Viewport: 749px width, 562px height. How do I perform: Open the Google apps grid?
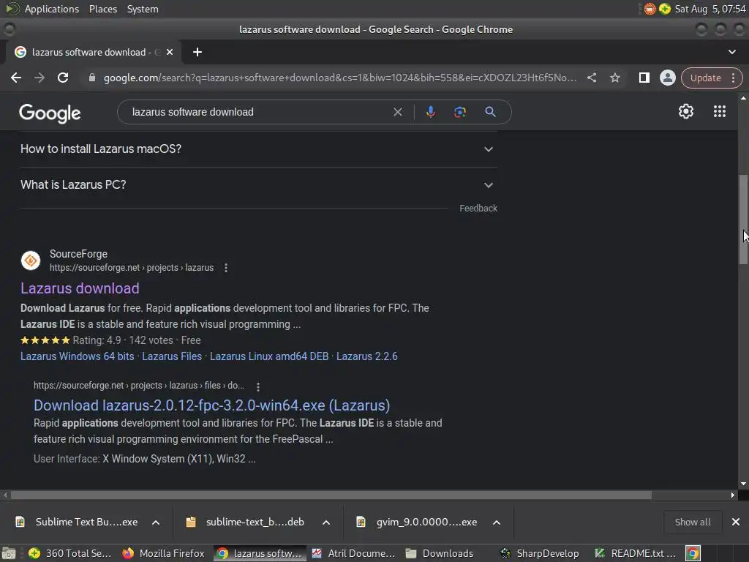point(720,111)
